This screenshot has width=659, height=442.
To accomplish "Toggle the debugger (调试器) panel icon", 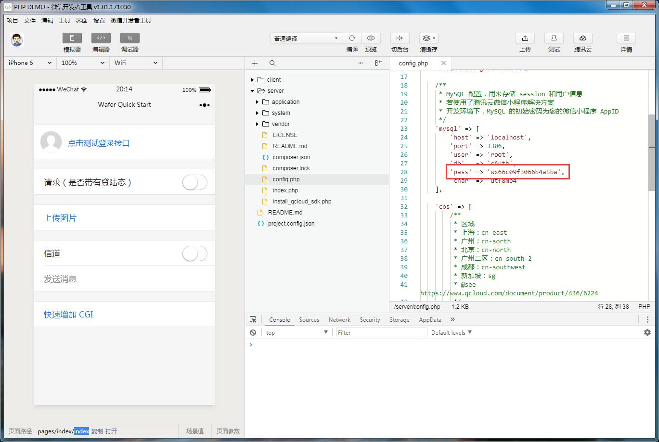I will click(x=130, y=38).
